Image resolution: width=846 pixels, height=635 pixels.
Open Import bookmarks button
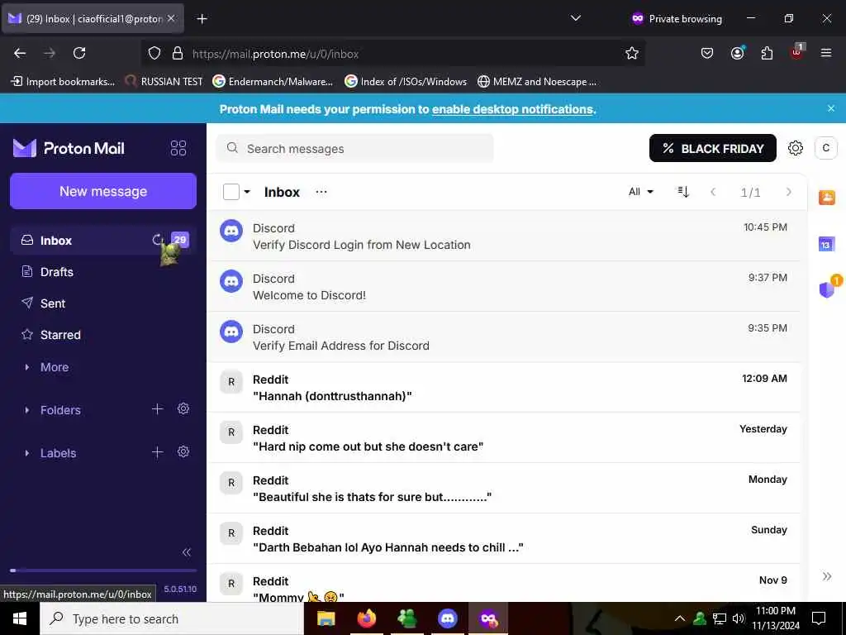(63, 81)
